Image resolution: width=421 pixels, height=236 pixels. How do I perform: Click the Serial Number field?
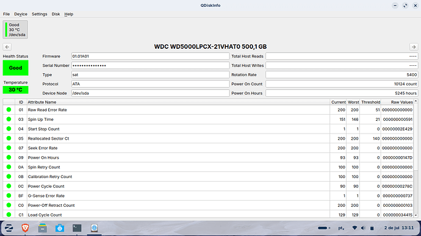pyautogui.click(x=150, y=65)
